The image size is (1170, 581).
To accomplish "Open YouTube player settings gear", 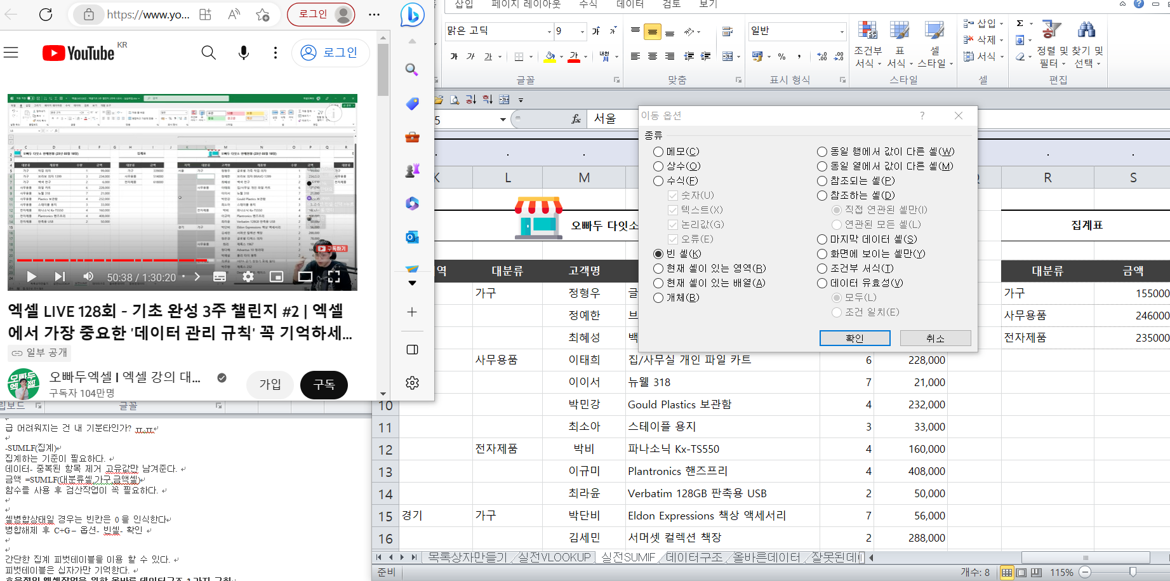I will [x=248, y=277].
